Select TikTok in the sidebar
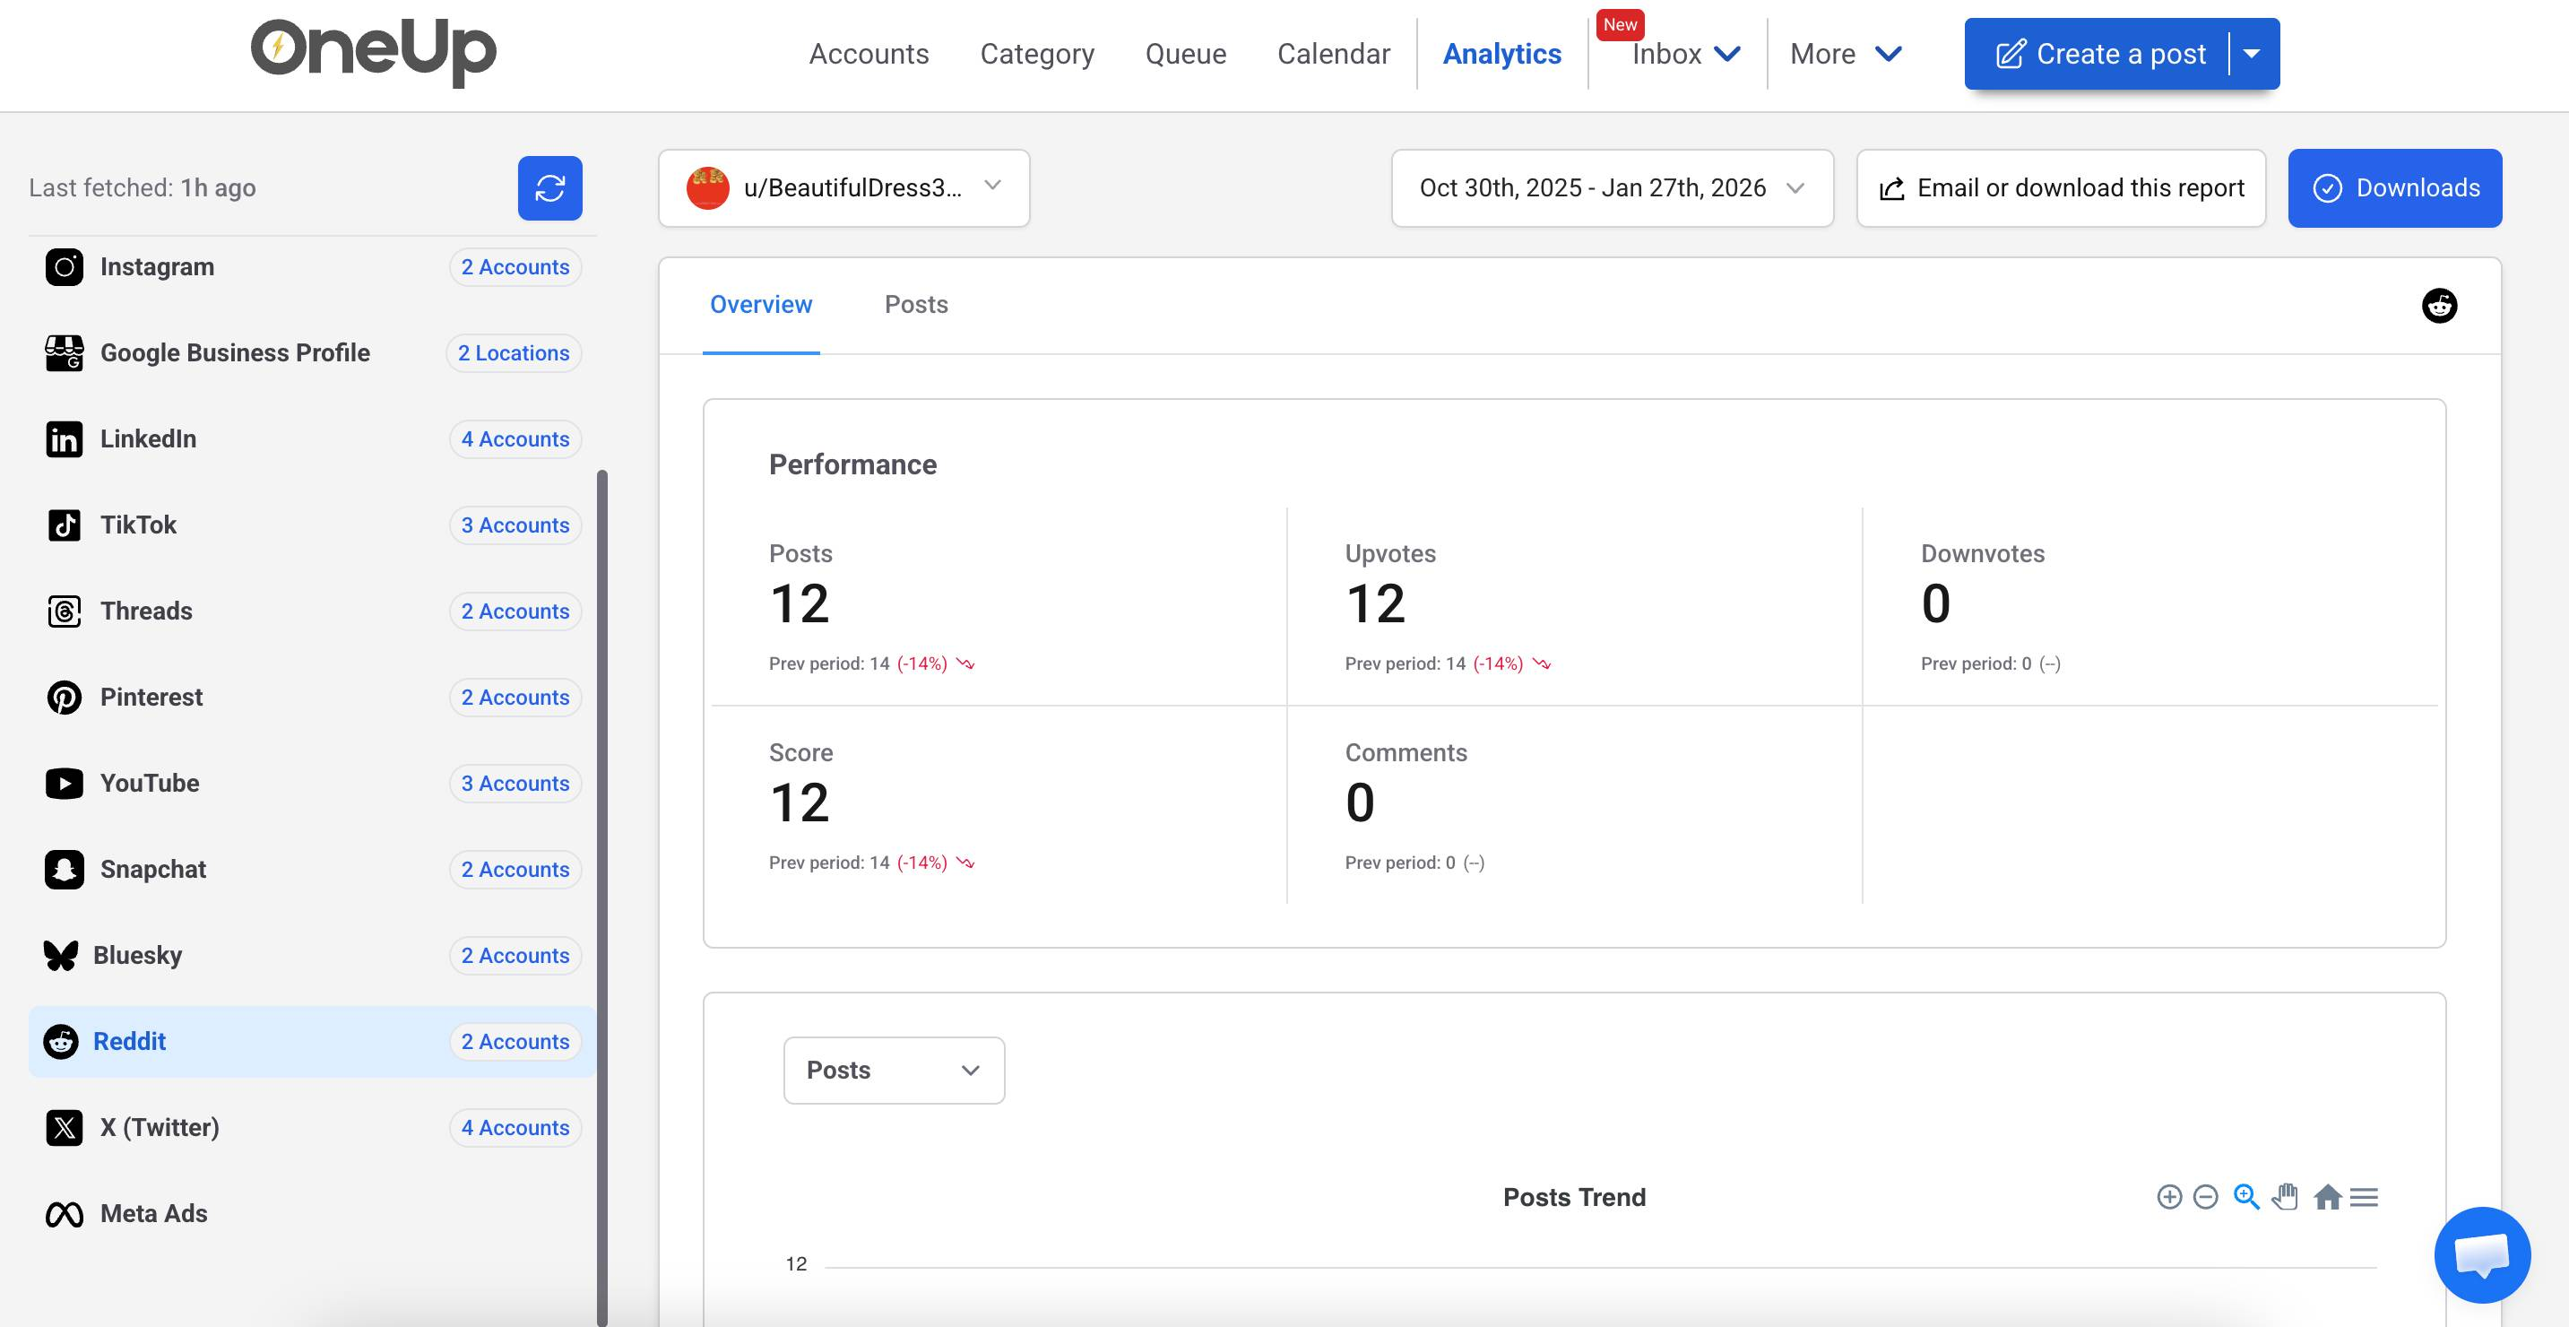 (139, 525)
